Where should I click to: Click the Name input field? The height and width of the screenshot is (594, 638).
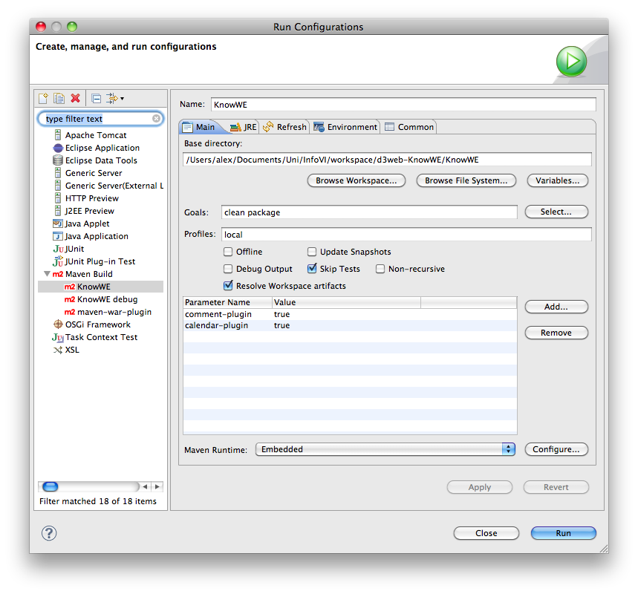(x=403, y=105)
